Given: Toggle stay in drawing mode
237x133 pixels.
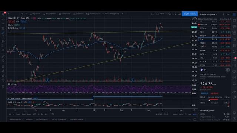Looking at the screenshot, I should pos(3,71).
